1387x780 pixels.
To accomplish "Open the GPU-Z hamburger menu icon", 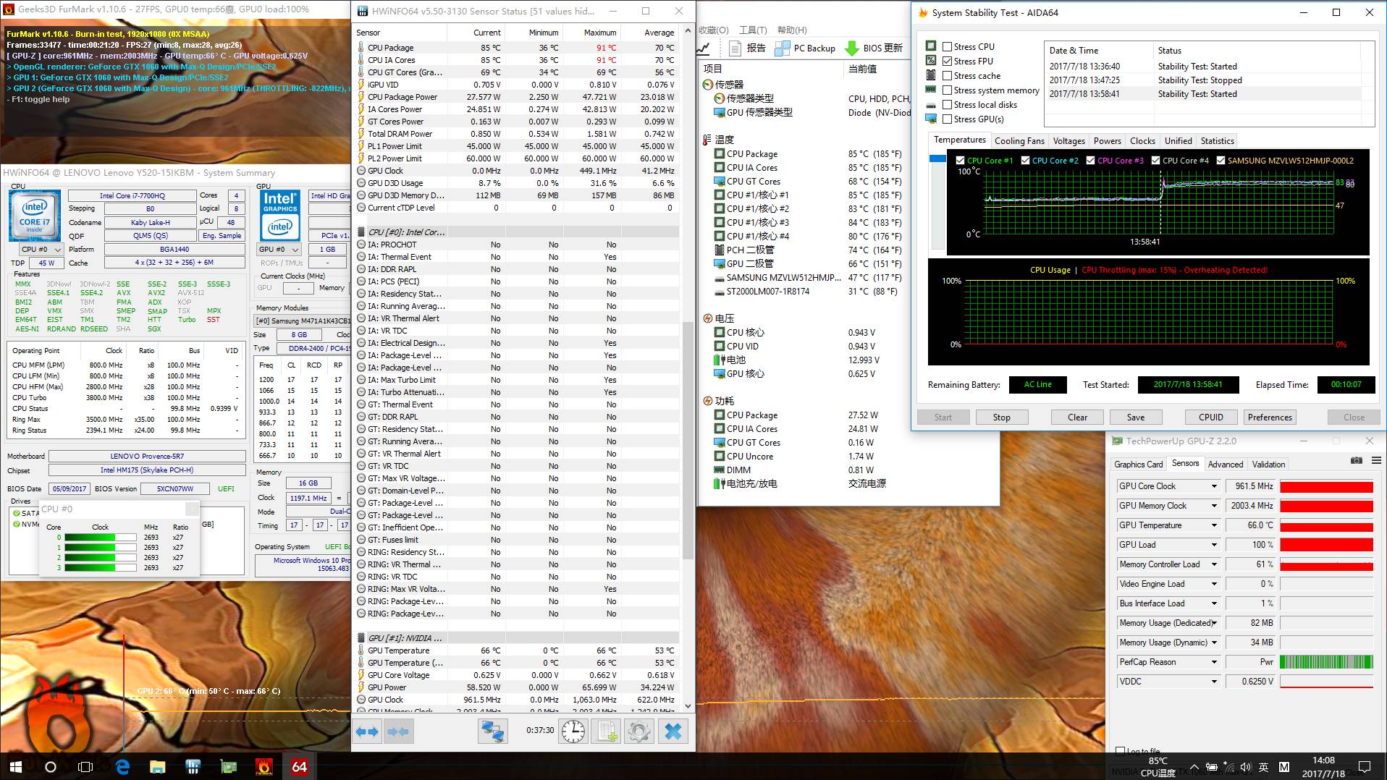I will tap(1375, 460).
